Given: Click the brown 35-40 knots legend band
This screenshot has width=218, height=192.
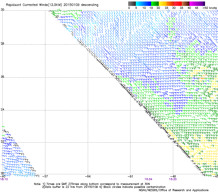Looking at the screenshot, I should click(x=186, y=4).
